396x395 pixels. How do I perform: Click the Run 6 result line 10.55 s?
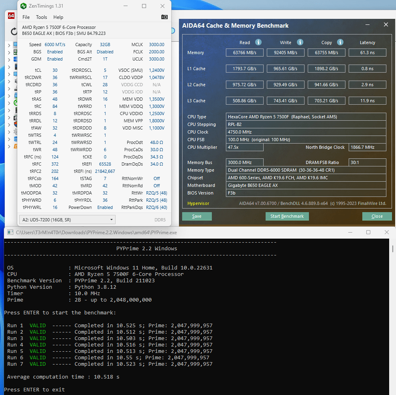click(x=108, y=358)
